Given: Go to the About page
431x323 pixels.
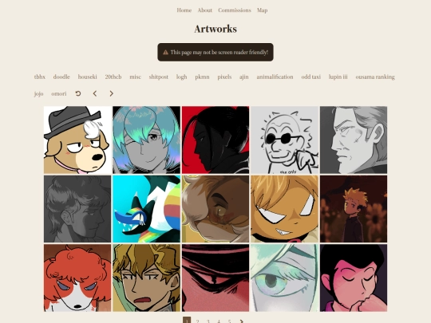Looking at the screenshot, I should (x=205, y=10).
